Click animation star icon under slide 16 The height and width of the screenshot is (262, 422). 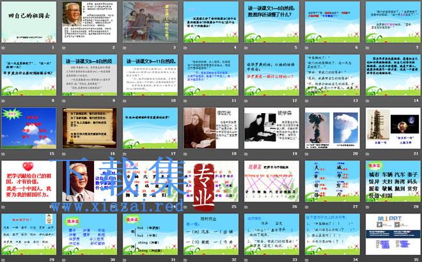(64, 154)
